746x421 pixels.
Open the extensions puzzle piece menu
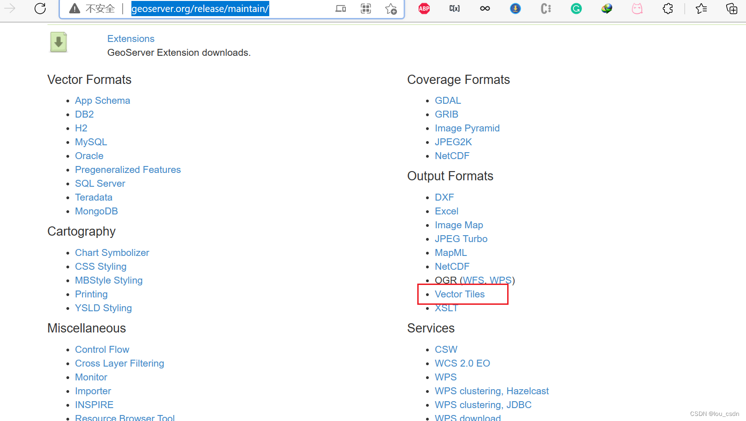pos(668,8)
